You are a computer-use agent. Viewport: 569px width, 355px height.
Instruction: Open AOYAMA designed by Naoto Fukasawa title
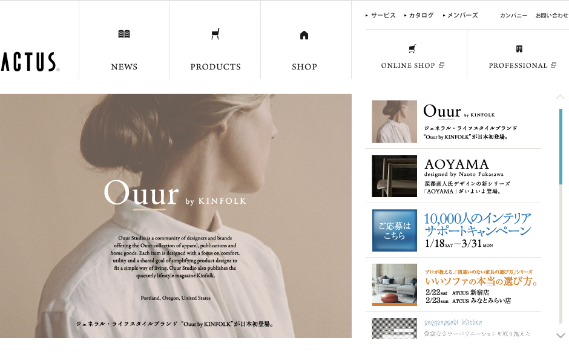(x=464, y=168)
